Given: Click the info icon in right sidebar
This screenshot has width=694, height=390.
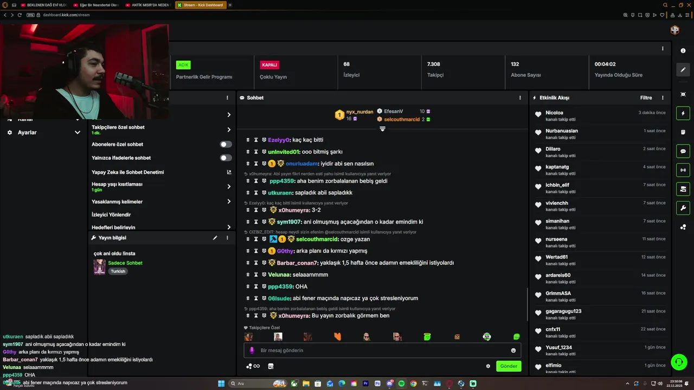Looking at the screenshot, I should [683, 50].
